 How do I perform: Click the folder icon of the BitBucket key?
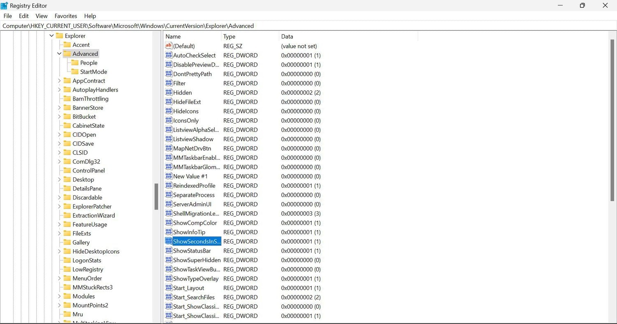click(67, 116)
